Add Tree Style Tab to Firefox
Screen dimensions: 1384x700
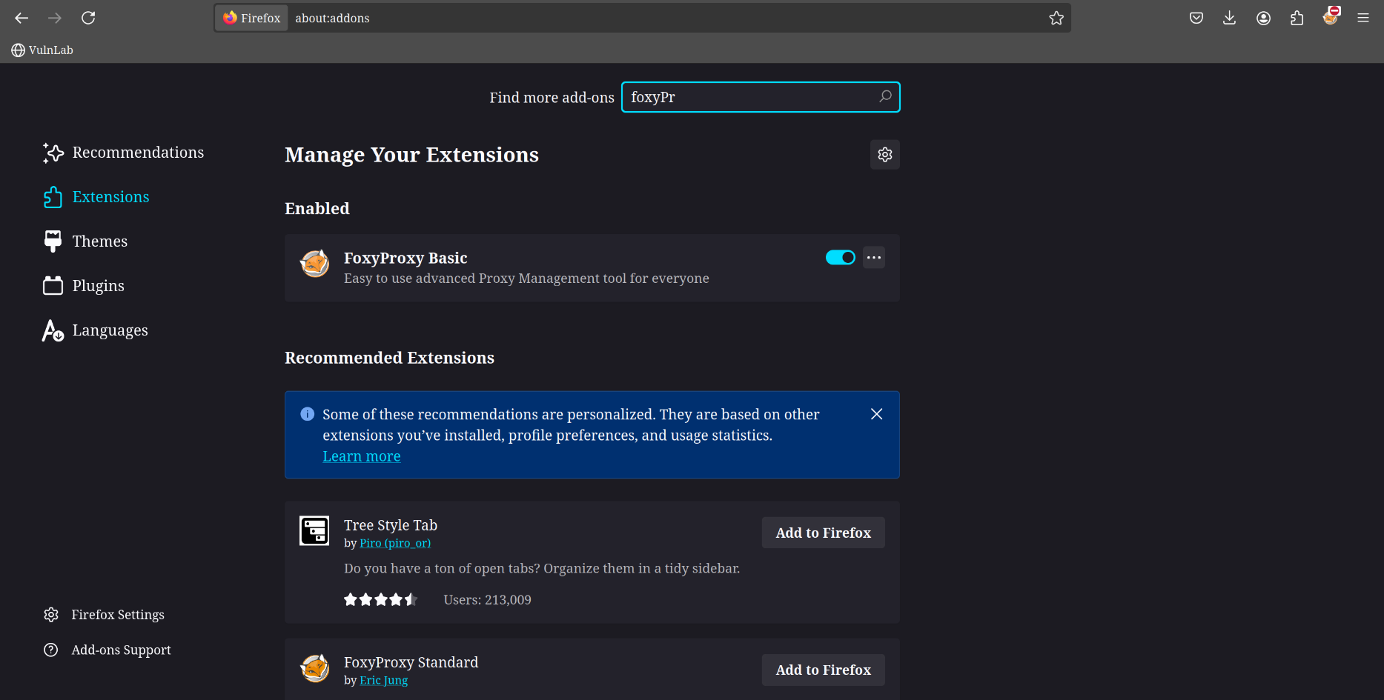tap(823, 533)
